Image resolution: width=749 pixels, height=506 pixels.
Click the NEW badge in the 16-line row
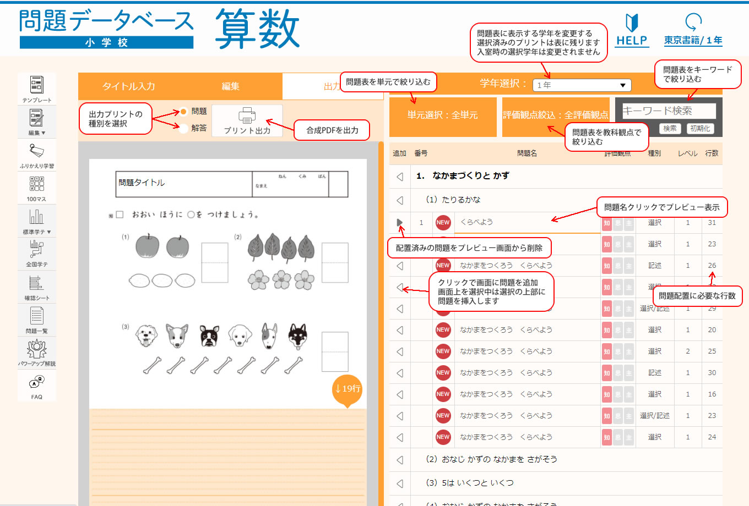[443, 394]
